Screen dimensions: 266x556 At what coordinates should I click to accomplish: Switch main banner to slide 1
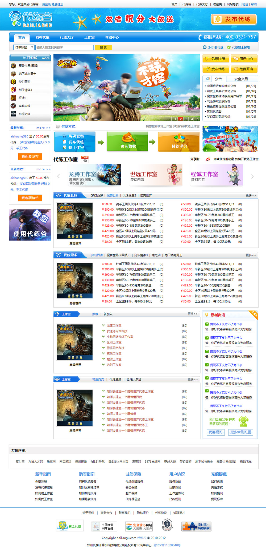pyautogui.click(x=175, y=119)
